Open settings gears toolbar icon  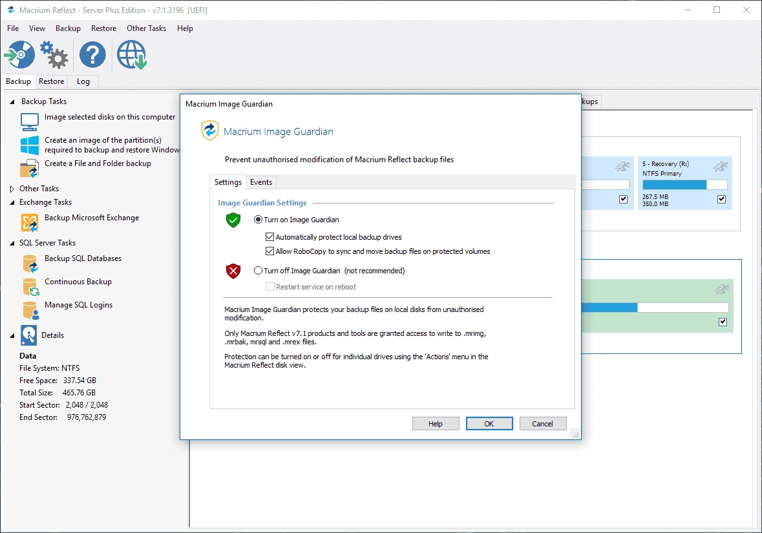54,54
